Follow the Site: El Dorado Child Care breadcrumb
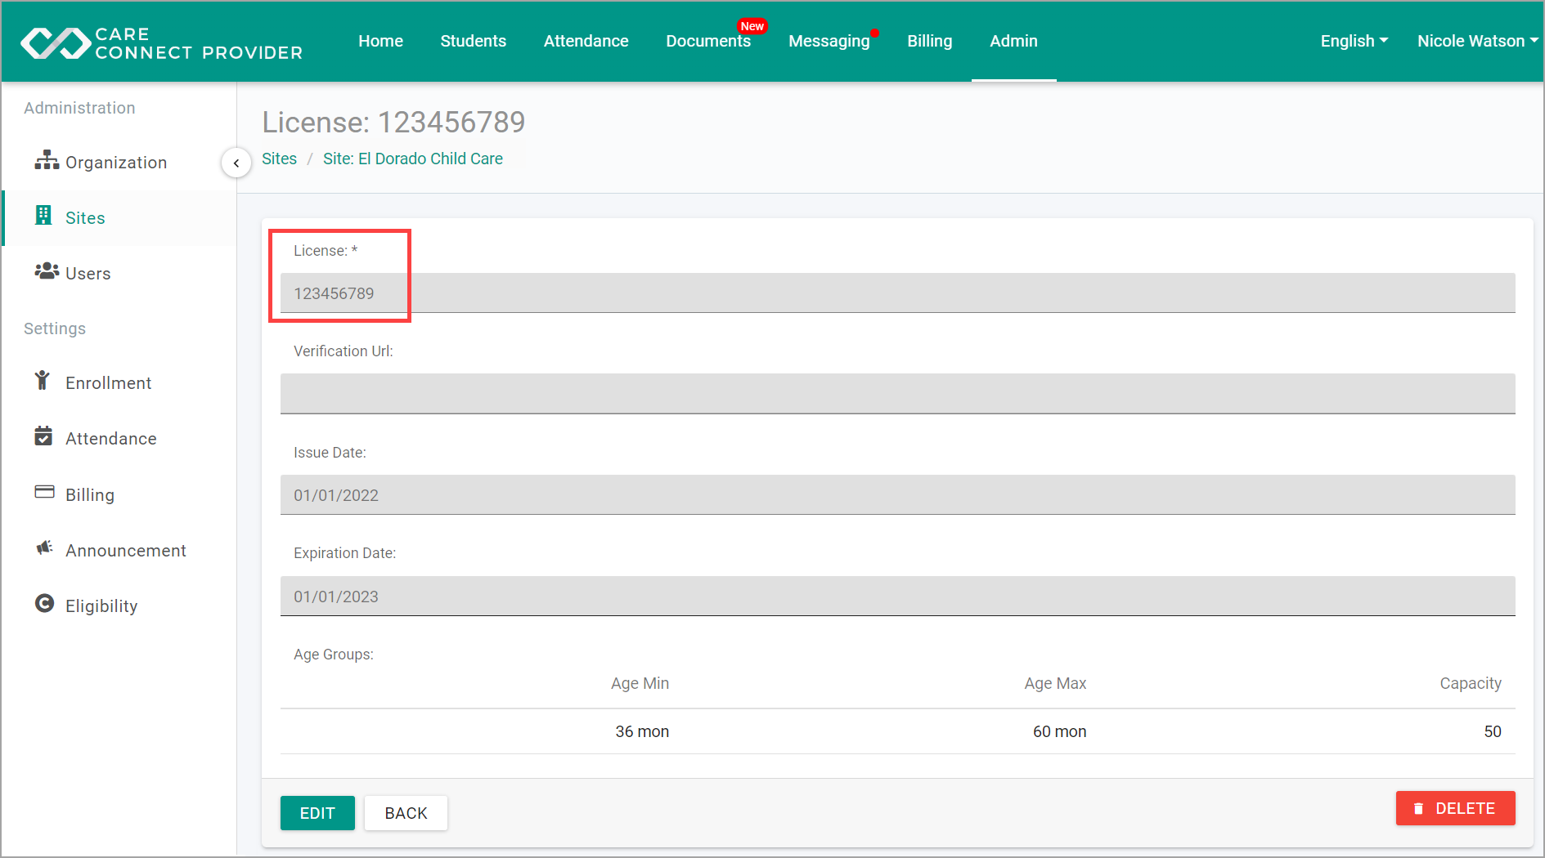The image size is (1545, 858). click(x=412, y=159)
